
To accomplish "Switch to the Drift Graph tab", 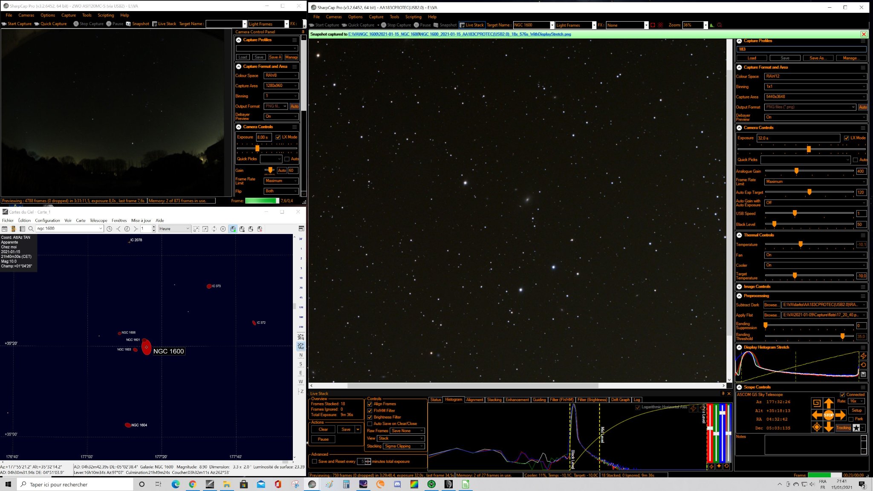I will coord(620,400).
